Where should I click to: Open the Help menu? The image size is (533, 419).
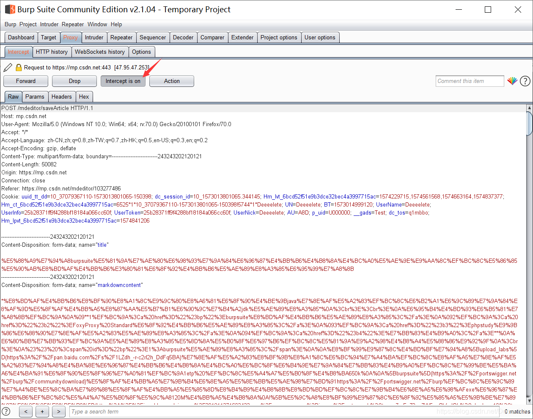tap(116, 24)
